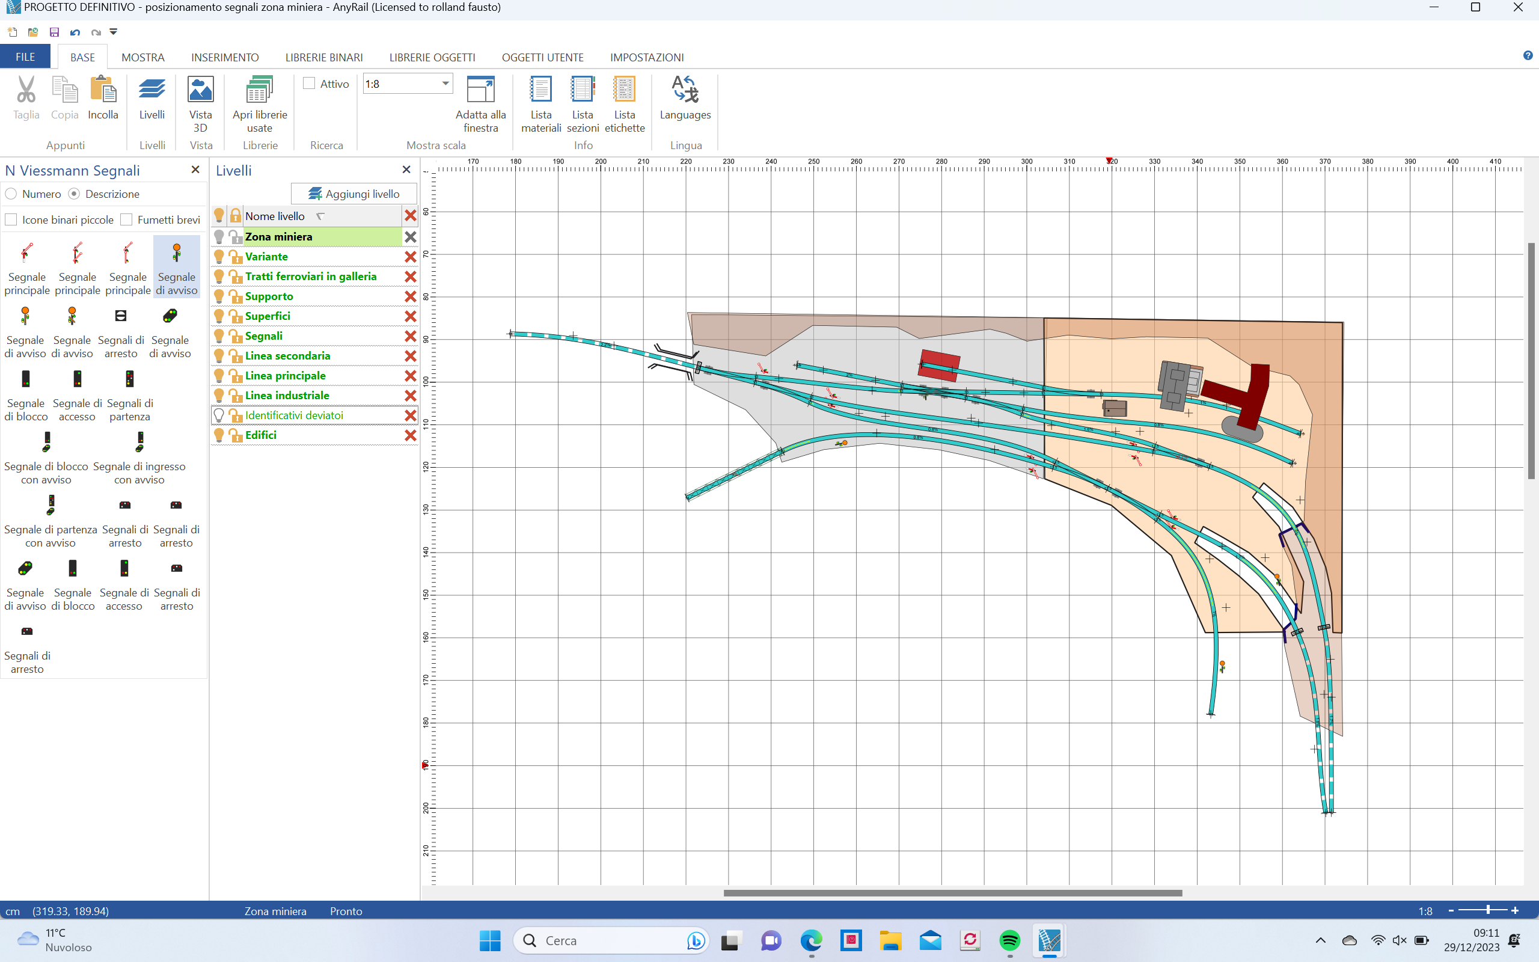Viewport: 1539px width, 962px height.
Task: Delete the Edifici layer with red X
Action: (x=410, y=435)
